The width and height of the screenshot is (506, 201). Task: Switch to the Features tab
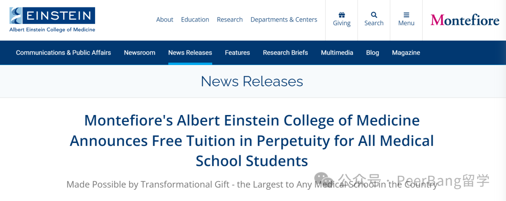(x=238, y=52)
